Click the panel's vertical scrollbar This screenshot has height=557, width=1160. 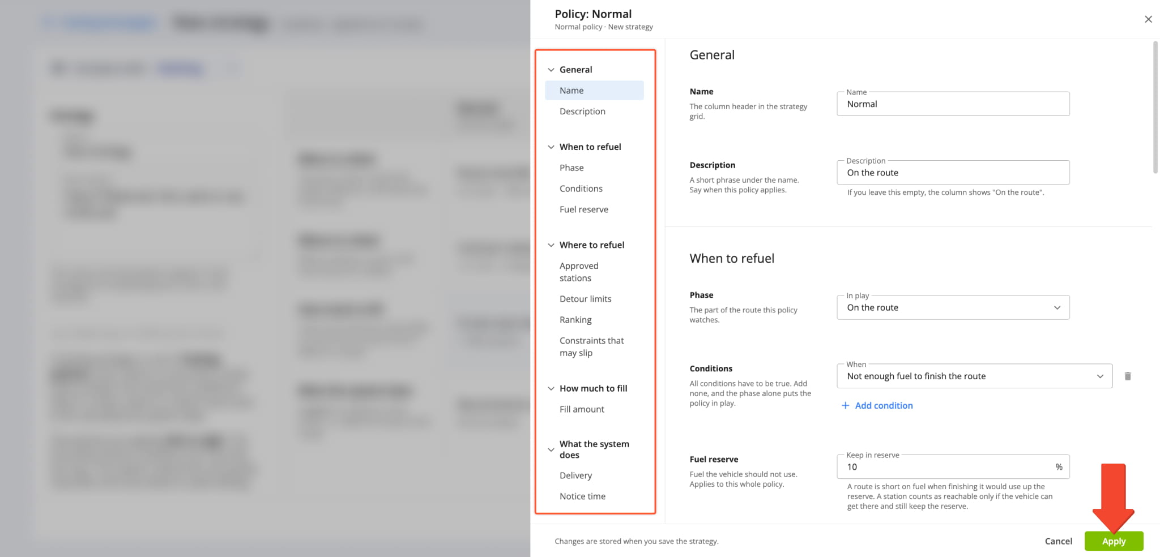tap(1155, 108)
